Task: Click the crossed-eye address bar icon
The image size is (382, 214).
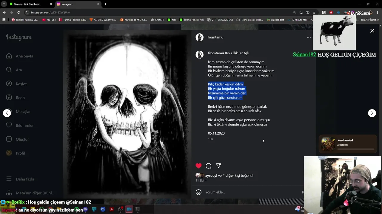Action: [x=307, y=12]
